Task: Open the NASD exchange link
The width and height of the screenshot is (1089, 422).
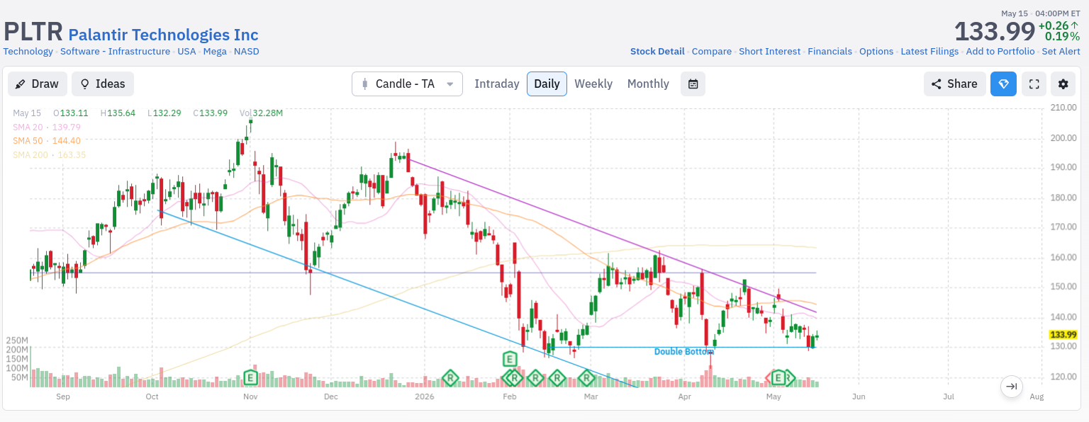Action: (x=247, y=52)
